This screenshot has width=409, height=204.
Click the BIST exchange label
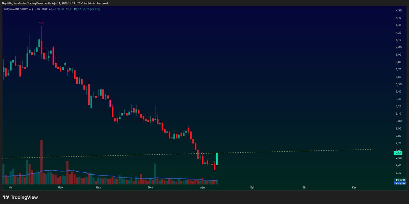[45, 9]
